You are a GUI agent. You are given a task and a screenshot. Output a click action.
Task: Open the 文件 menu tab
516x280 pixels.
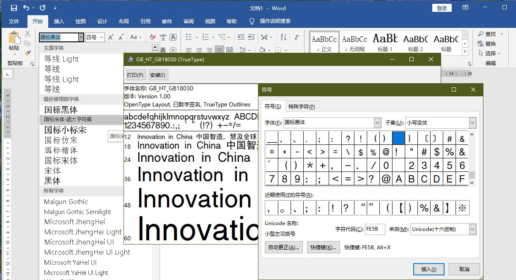(14, 21)
